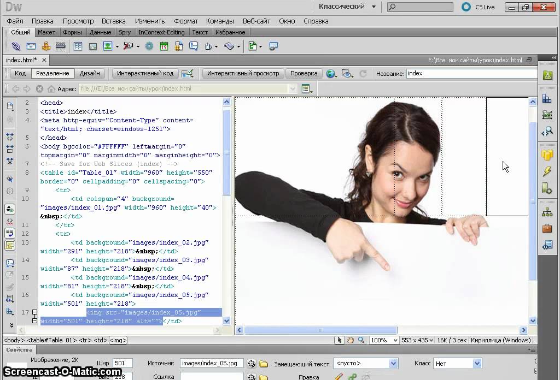The height and width of the screenshot is (380, 560).
Task: Open the Assets panel (briefcase icon)
Action: pyautogui.click(x=547, y=228)
